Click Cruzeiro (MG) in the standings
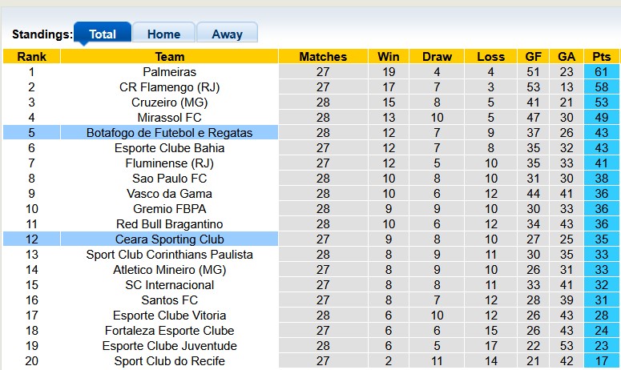This screenshot has height=370, width=621. [169, 103]
